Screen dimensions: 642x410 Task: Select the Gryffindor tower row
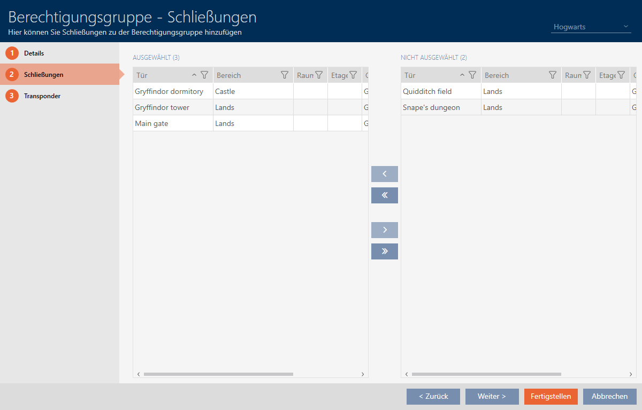(x=162, y=107)
